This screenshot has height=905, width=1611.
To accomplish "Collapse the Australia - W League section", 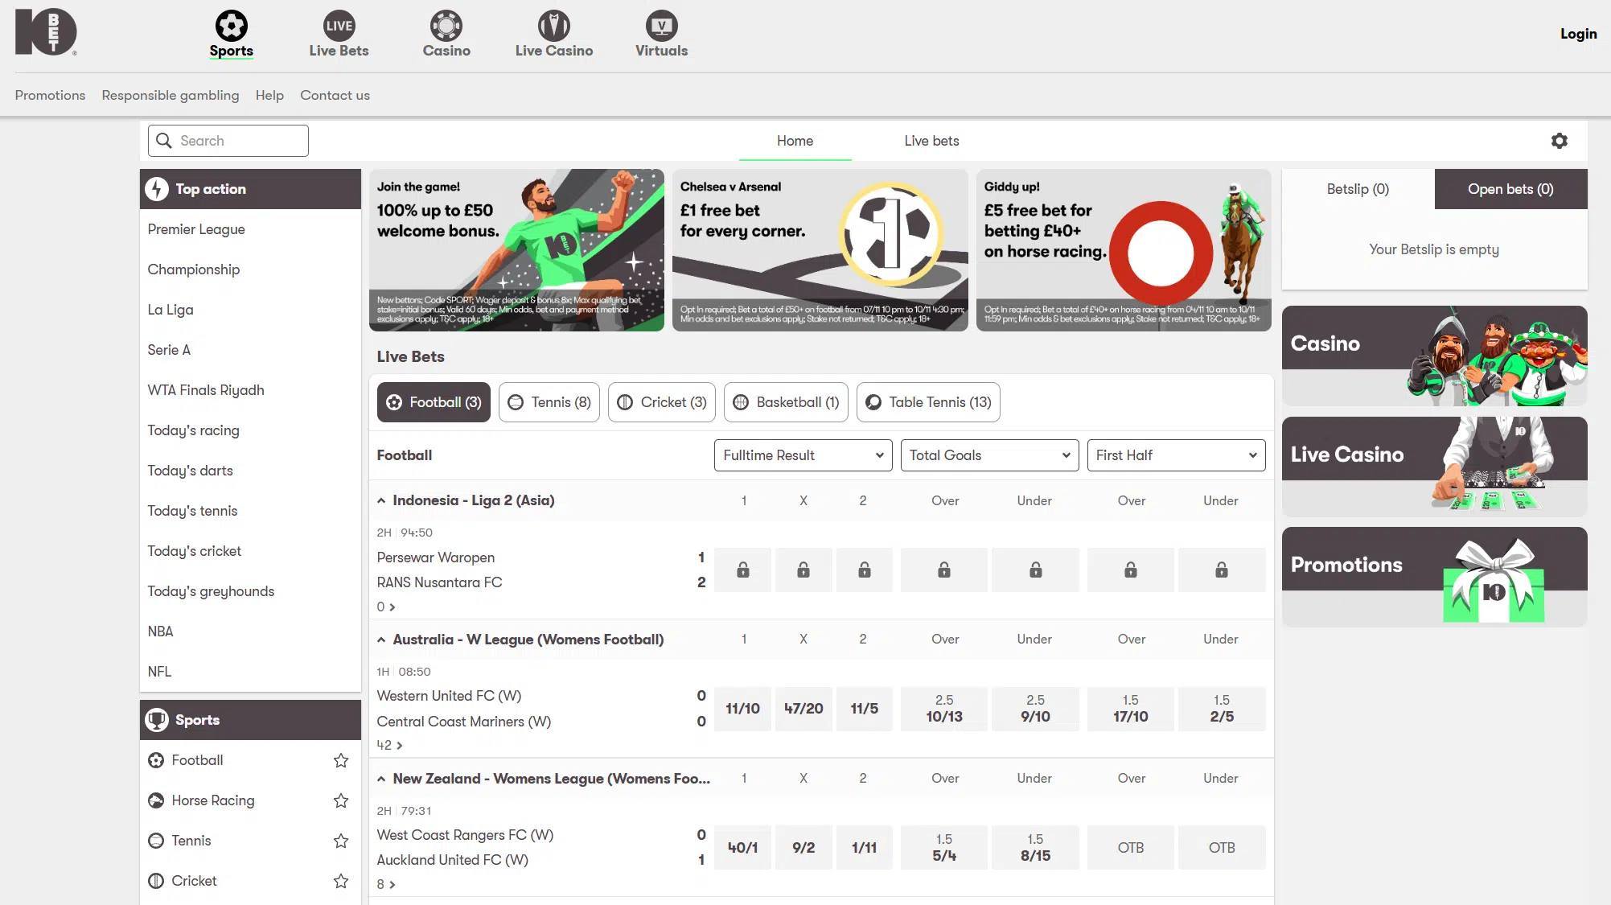I will [381, 640].
